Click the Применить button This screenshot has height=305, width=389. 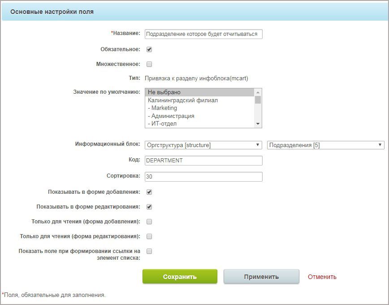(261, 276)
